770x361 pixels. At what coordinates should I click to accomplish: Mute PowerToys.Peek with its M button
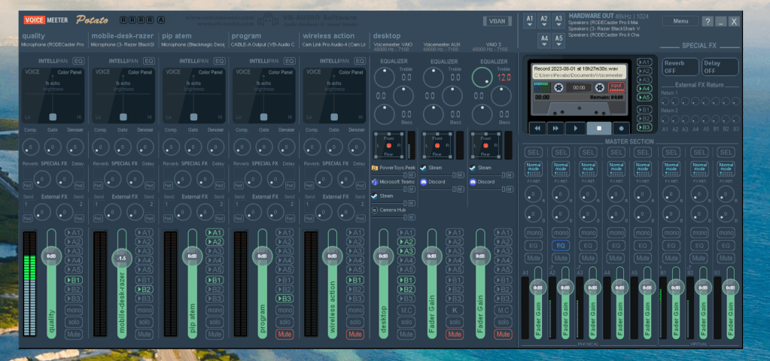pos(412,174)
